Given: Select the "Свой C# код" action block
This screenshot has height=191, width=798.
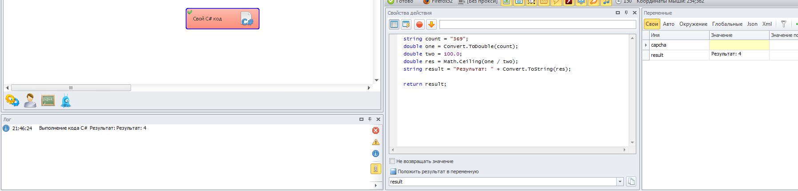Looking at the screenshot, I should click(222, 19).
